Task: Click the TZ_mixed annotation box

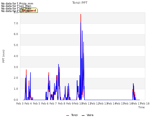Action: (29, 10)
